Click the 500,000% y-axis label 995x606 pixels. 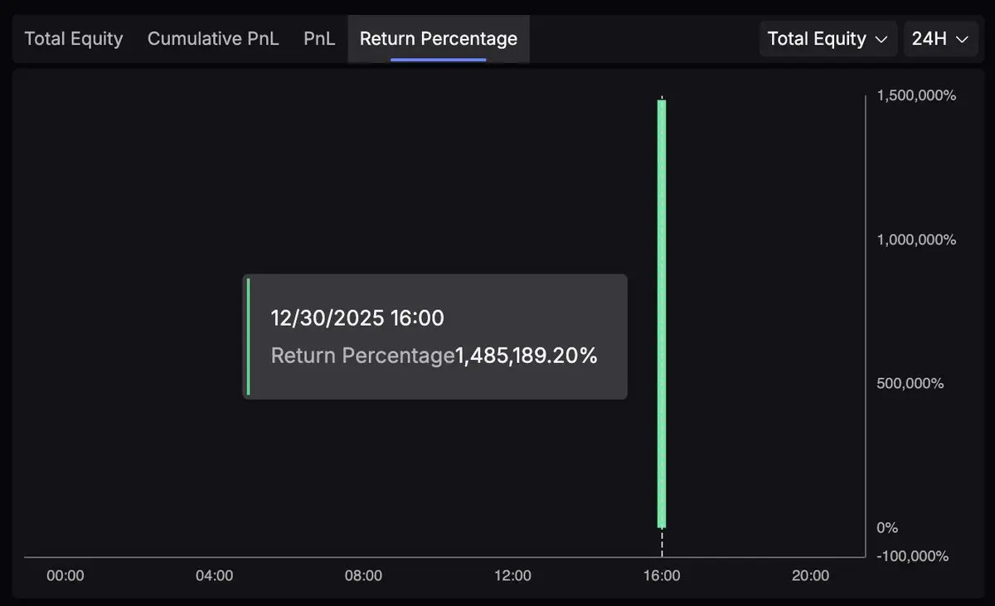click(910, 383)
